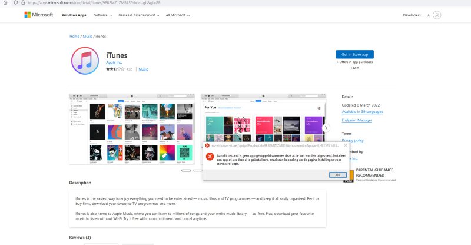Click the next screenshot arrow
471x245 pixels.
326,128
